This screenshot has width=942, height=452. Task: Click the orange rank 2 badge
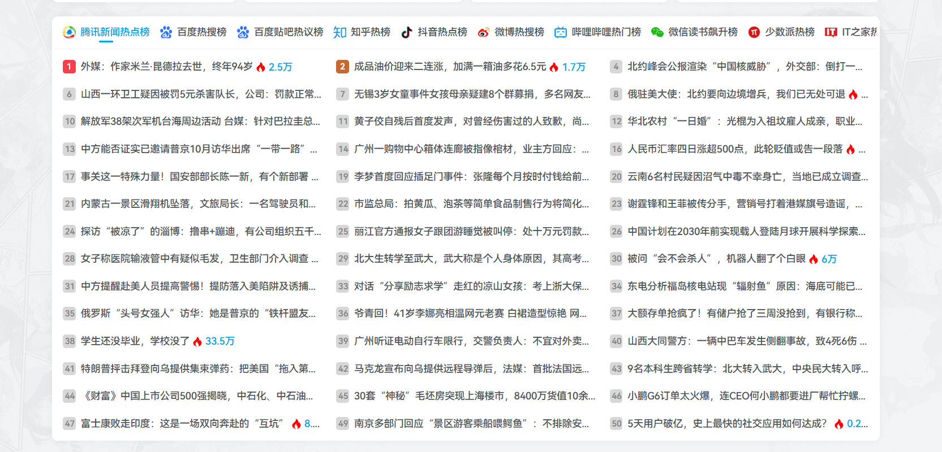(342, 67)
